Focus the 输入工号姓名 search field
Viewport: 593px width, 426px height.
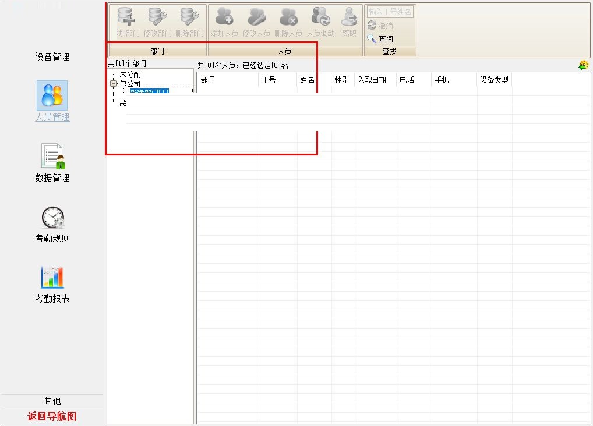click(390, 12)
